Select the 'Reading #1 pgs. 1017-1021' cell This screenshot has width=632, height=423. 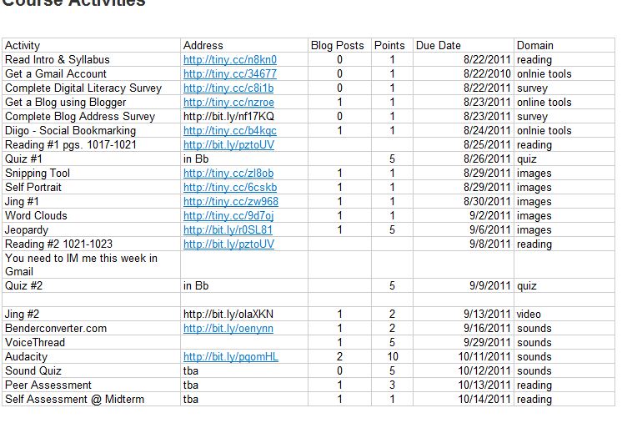(x=91, y=145)
